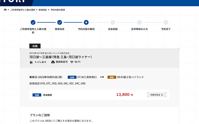Click step label 会員登録
Viewport: 199px width, 124px height.
coord(113,29)
